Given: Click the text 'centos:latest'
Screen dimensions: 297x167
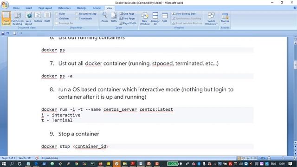Looking at the screenshot, I should click(156, 109).
